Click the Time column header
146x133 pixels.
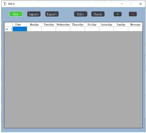point(20,25)
